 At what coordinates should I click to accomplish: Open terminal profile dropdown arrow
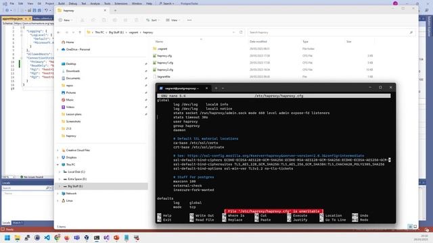(223, 88)
